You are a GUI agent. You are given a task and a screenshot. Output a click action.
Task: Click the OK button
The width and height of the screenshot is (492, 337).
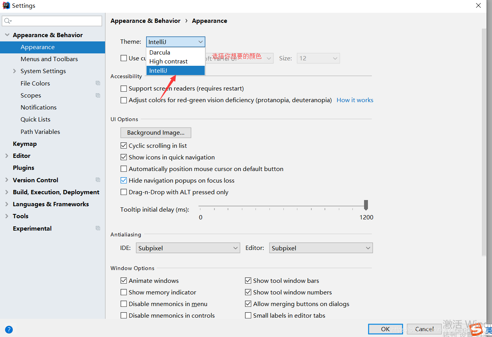[385, 329]
